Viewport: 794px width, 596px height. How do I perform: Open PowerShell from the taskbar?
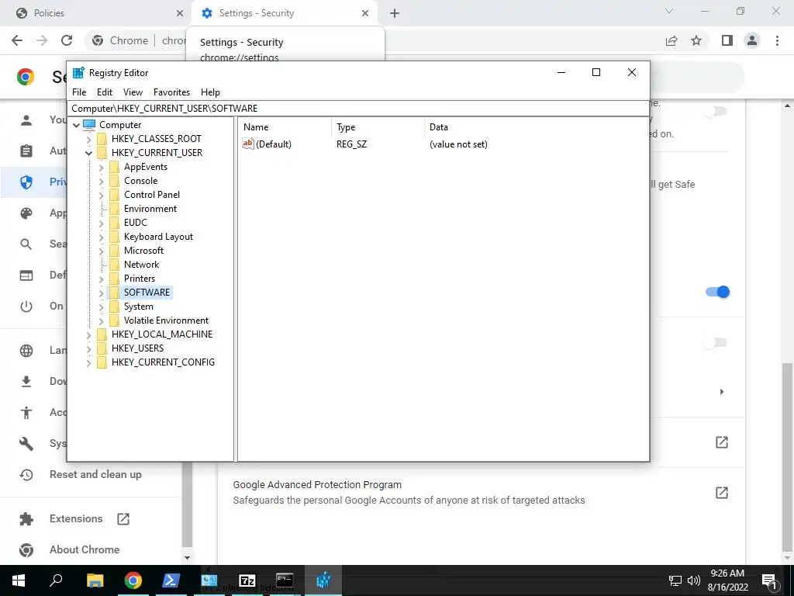171,580
